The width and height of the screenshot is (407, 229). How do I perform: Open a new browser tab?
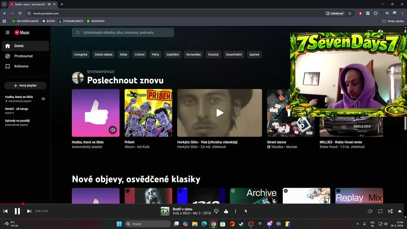(62, 4)
